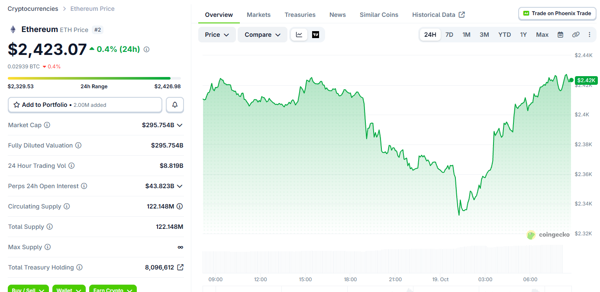This screenshot has width=600, height=292.
Task: Show Total Treasury Holding info icon
Action: (x=79, y=267)
